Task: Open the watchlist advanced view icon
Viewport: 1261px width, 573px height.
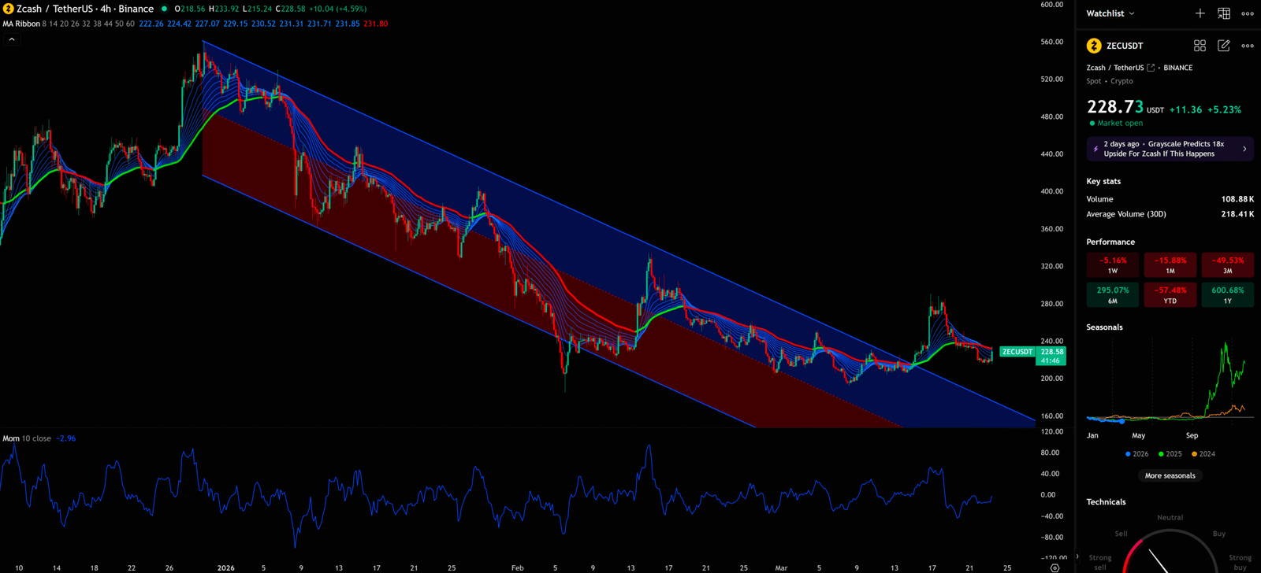Action: click(x=1224, y=13)
